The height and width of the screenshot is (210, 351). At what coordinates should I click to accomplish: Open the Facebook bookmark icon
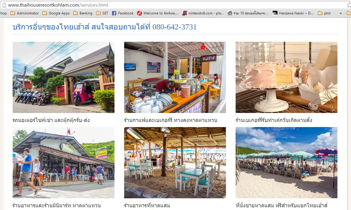click(x=114, y=13)
